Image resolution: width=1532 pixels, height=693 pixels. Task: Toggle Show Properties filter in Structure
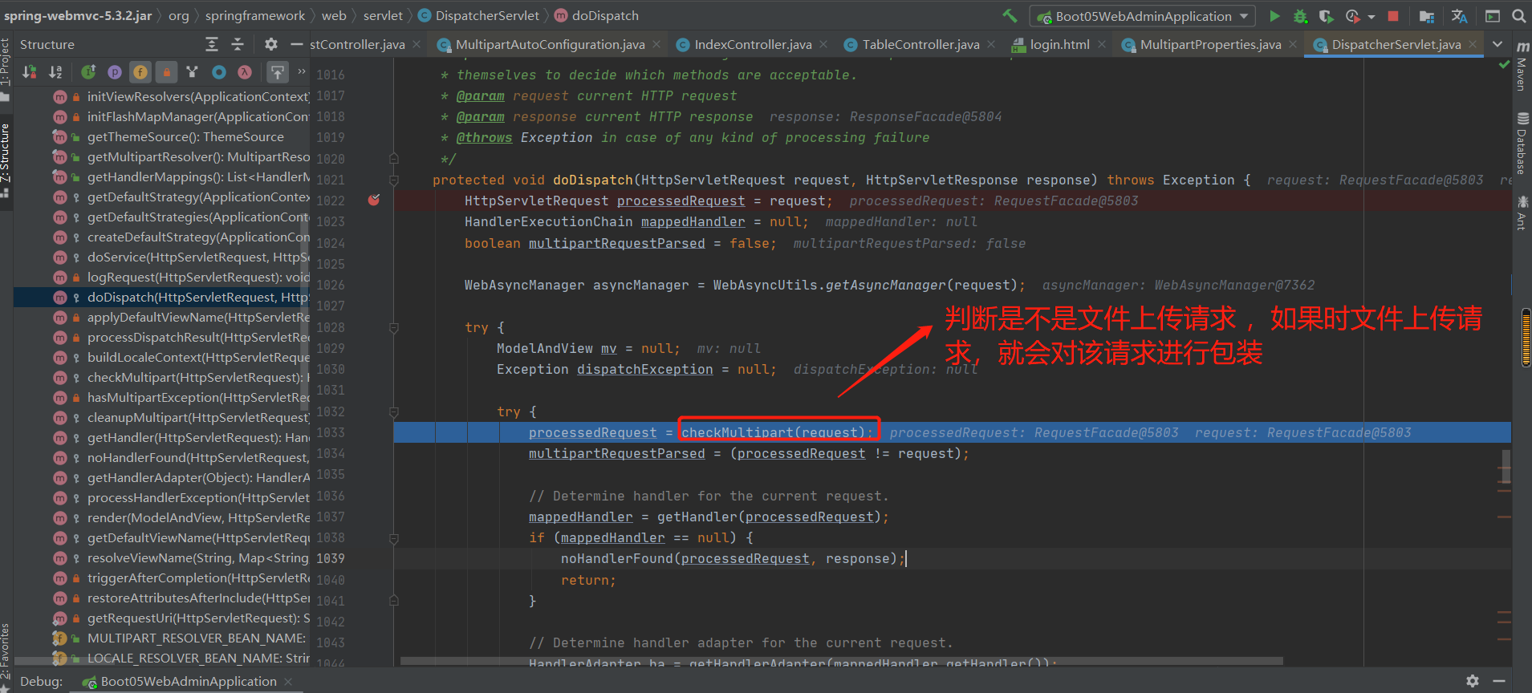(115, 72)
